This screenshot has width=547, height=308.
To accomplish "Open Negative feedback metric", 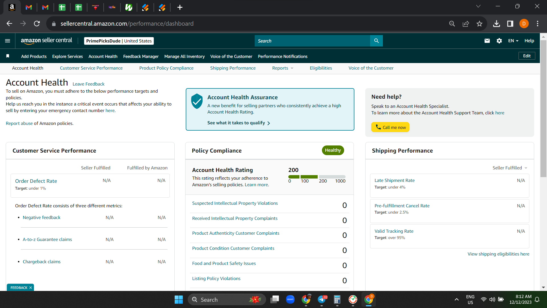I will (42, 218).
